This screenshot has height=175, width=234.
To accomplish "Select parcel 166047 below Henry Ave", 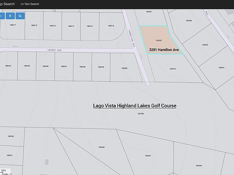I will pos(64,66).
